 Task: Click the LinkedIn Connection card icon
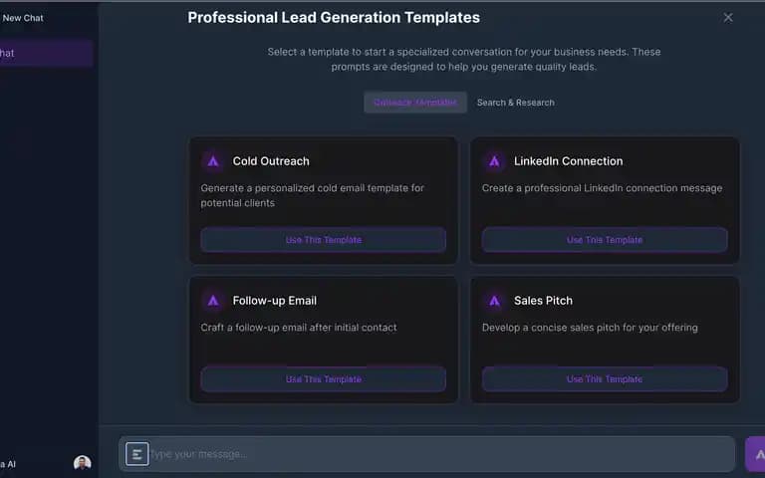click(494, 161)
